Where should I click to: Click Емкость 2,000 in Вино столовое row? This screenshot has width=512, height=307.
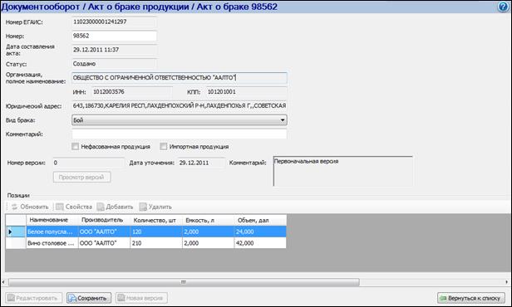click(209, 243)
